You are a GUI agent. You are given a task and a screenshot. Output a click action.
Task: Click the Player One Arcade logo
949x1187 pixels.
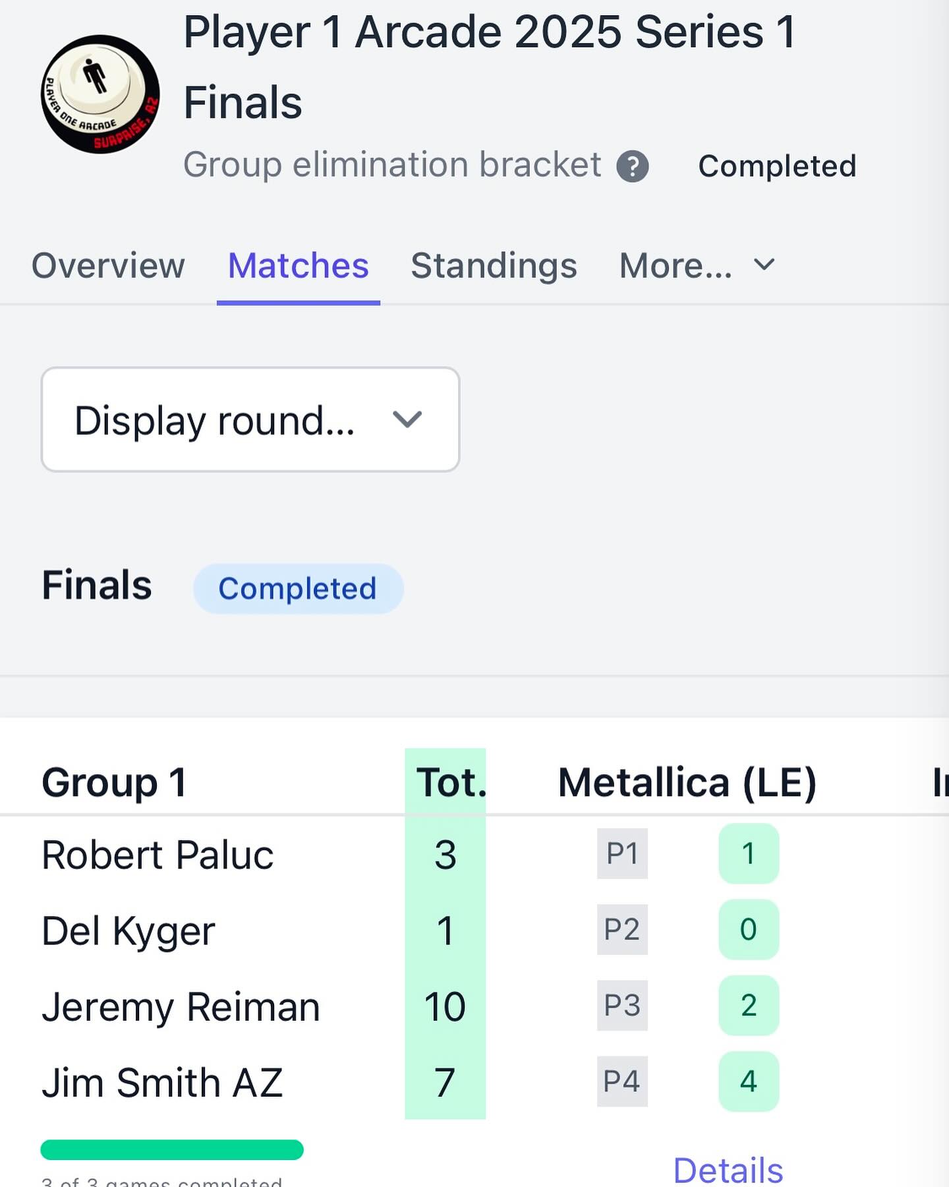100,94
